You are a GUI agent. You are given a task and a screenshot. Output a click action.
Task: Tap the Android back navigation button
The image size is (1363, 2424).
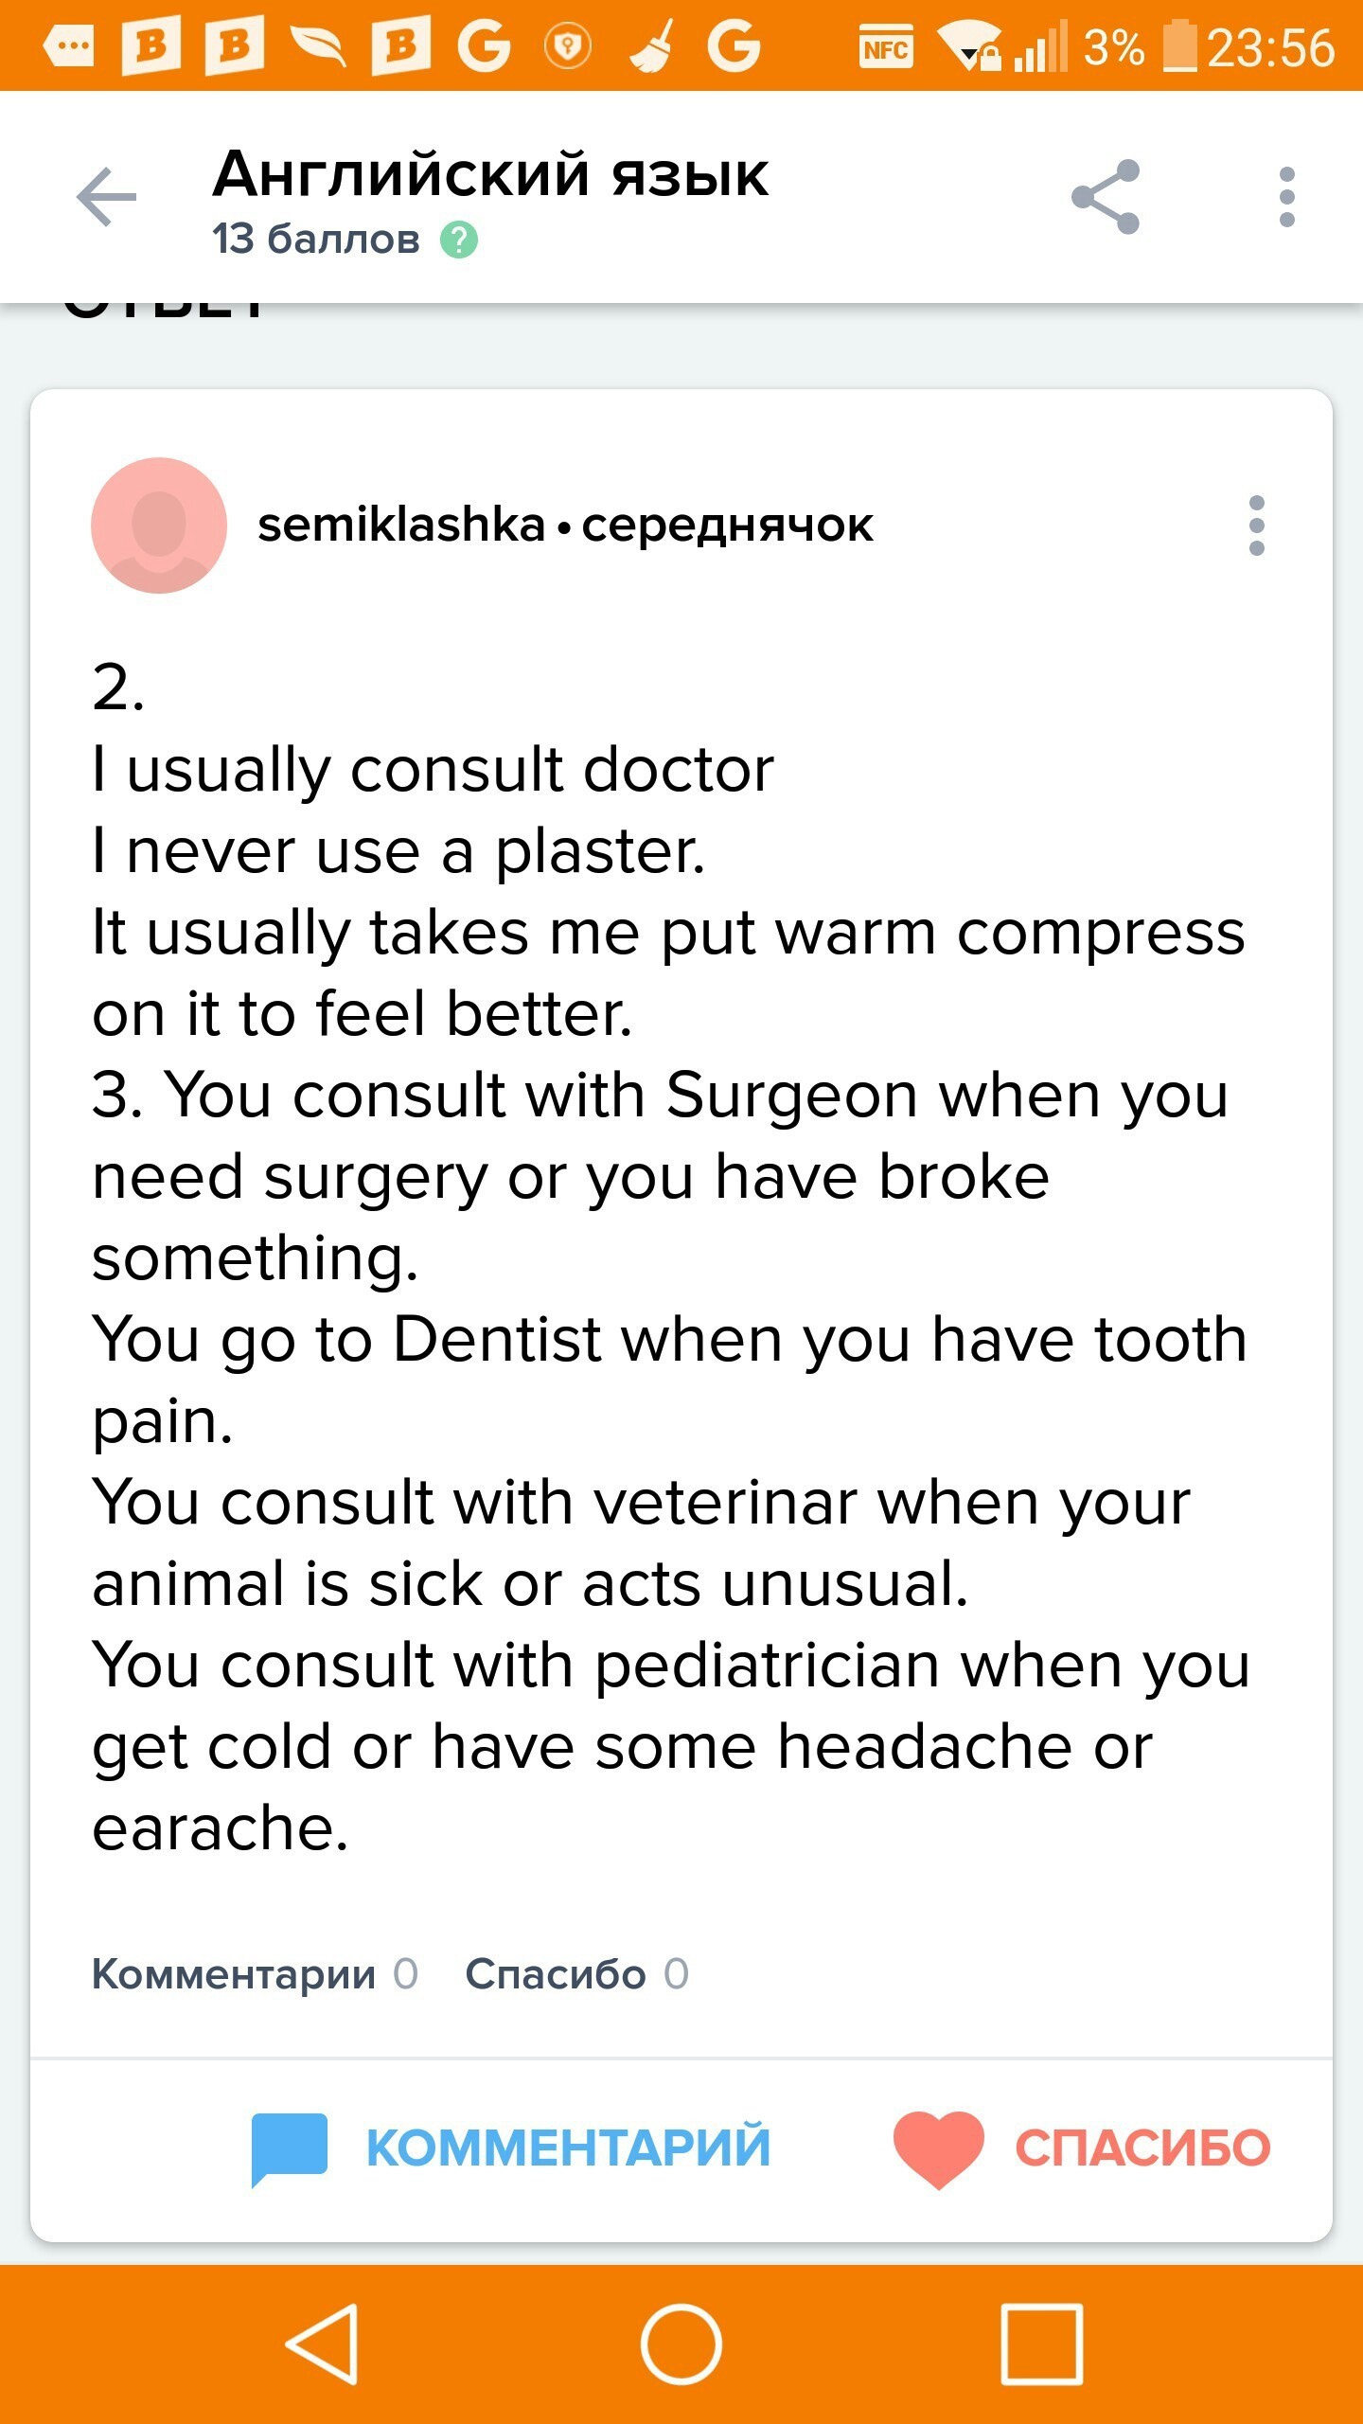point(322,2344)
